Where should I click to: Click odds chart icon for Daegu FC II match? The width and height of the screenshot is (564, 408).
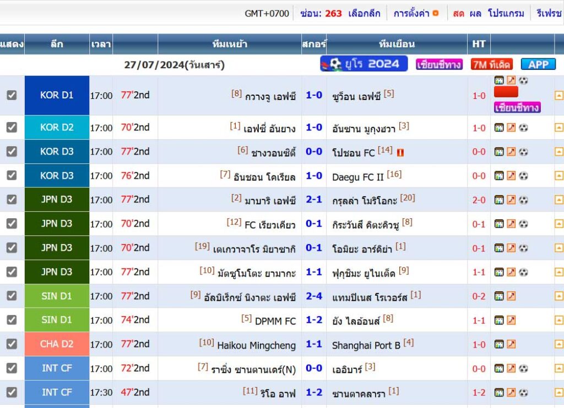tap(511, 175)
